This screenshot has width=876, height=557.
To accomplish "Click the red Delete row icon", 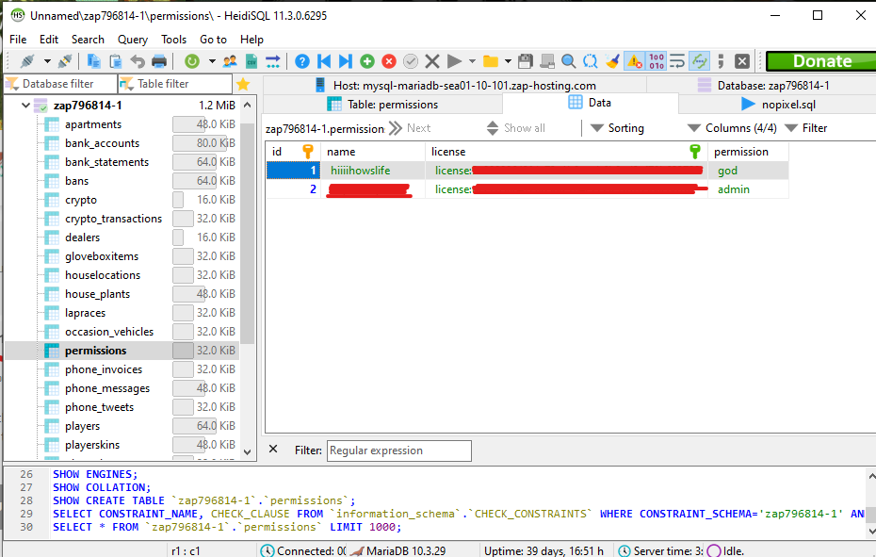I will (389, 61).
